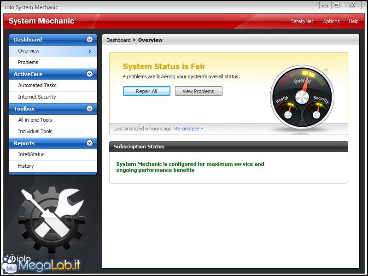The width and height of the screenshot is (368, 276).
Task: Click the Subscription Status header
Action: (228, 147)
